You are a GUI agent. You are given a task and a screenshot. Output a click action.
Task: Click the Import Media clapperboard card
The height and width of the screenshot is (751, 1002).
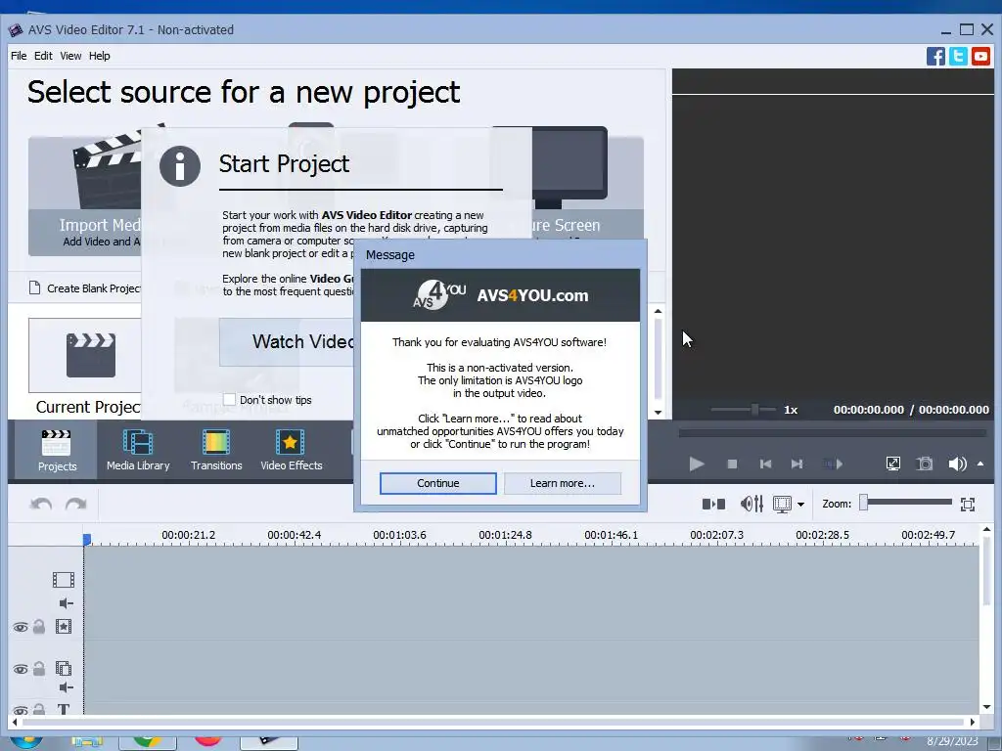click(x=85, y=191)
